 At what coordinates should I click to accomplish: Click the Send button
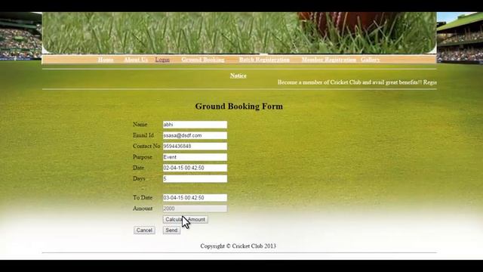click(x=171, y=230)
